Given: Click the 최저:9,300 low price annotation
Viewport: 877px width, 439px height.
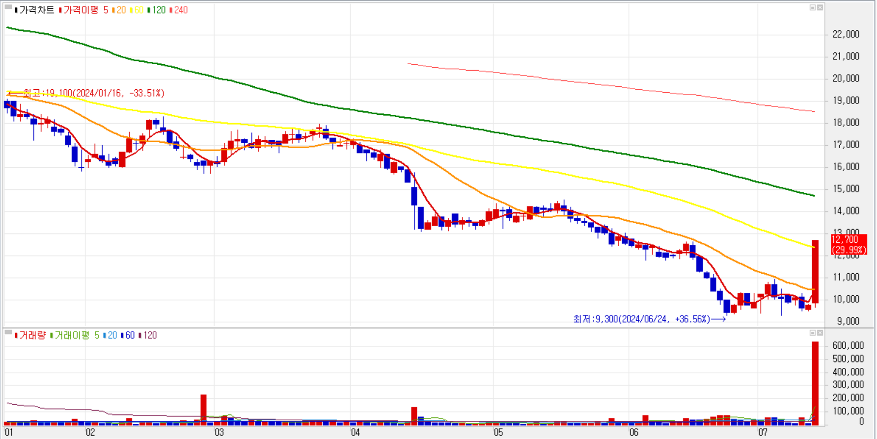Looking at the screenshot, I should (x=641, y=319).
